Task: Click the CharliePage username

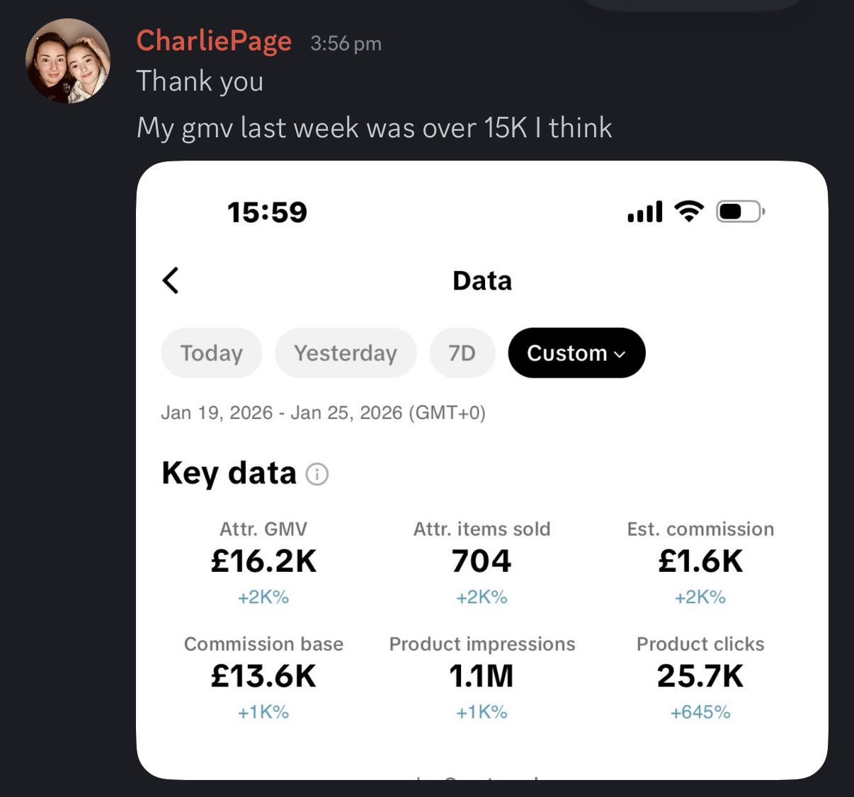Action: coord(214,41)
